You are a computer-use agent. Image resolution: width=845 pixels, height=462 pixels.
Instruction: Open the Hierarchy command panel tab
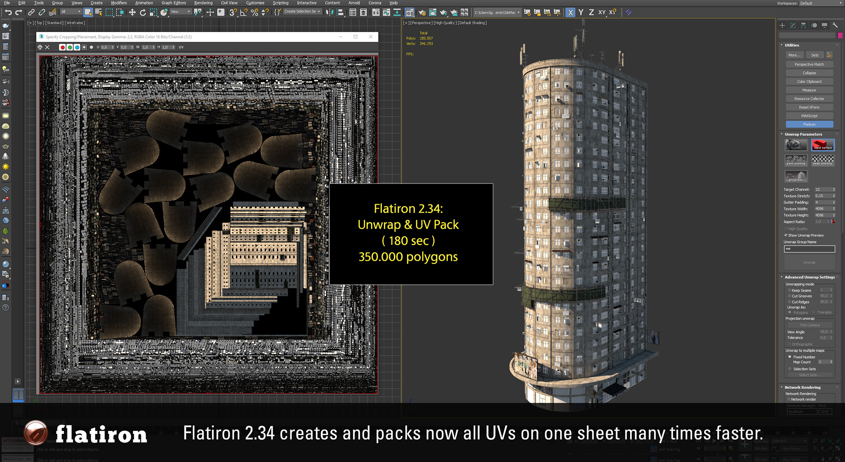point(804,26)
